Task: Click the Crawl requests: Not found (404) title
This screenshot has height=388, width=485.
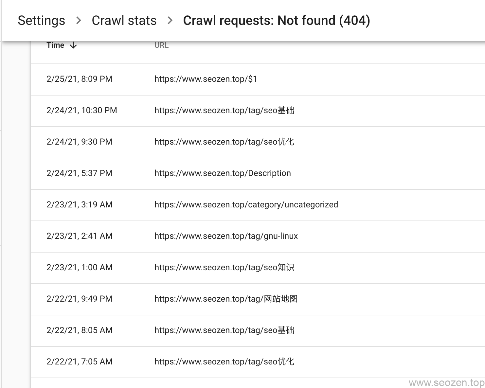Action: [x=277, y=21]
